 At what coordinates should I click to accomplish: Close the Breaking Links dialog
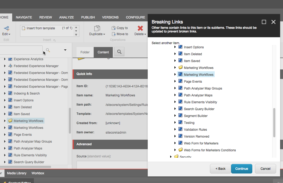coord(273,22)
